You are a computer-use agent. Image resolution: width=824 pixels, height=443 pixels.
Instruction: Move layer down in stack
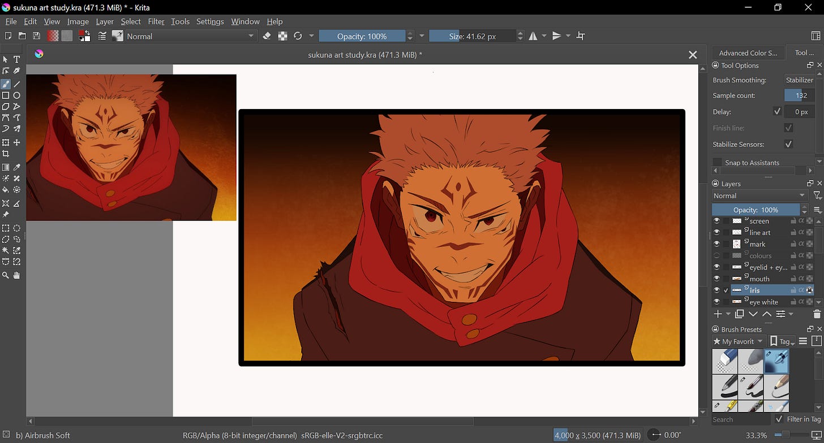(x=753, y=314)
